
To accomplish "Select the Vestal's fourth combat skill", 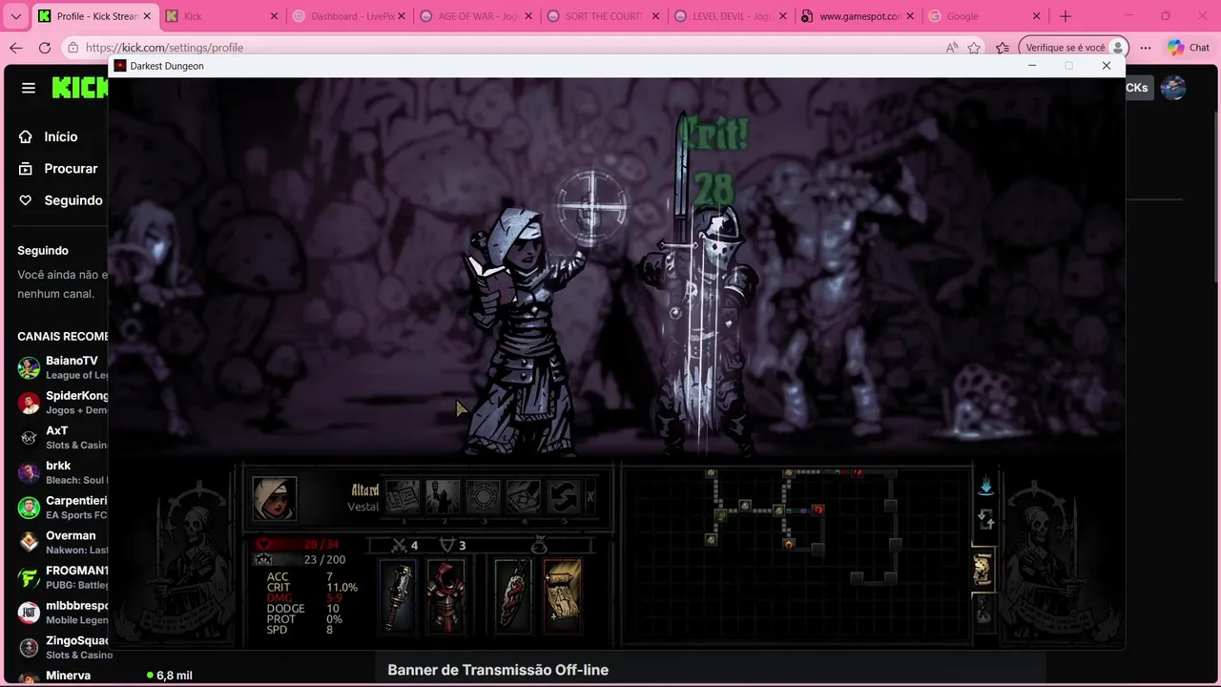I will (523, 497).
